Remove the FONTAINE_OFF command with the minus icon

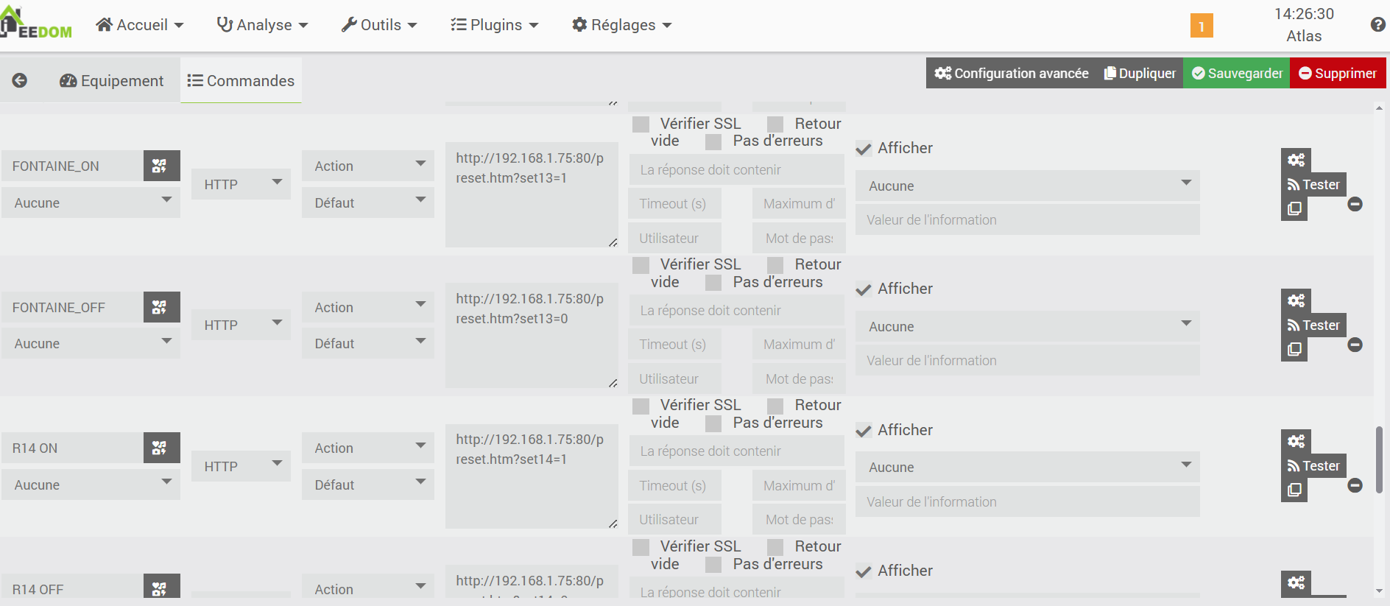tap(1355, 345)
